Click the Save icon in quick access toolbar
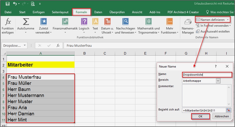The height and width of the screenshot is (127, 235). [x=8, y=4]
